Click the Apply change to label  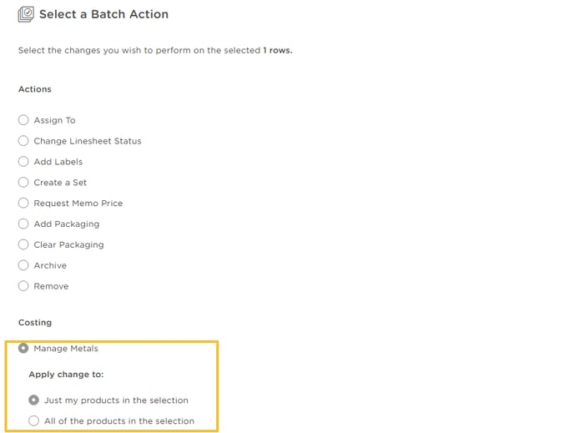point(66,375)
